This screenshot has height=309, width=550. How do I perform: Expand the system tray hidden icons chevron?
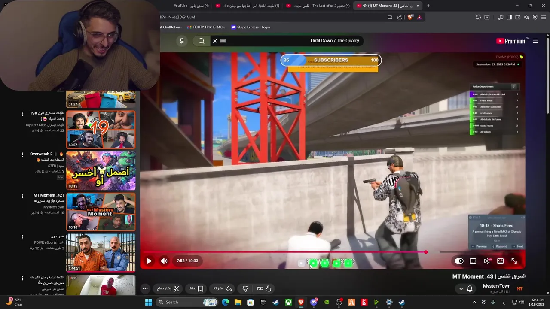[x=474, y=302]
